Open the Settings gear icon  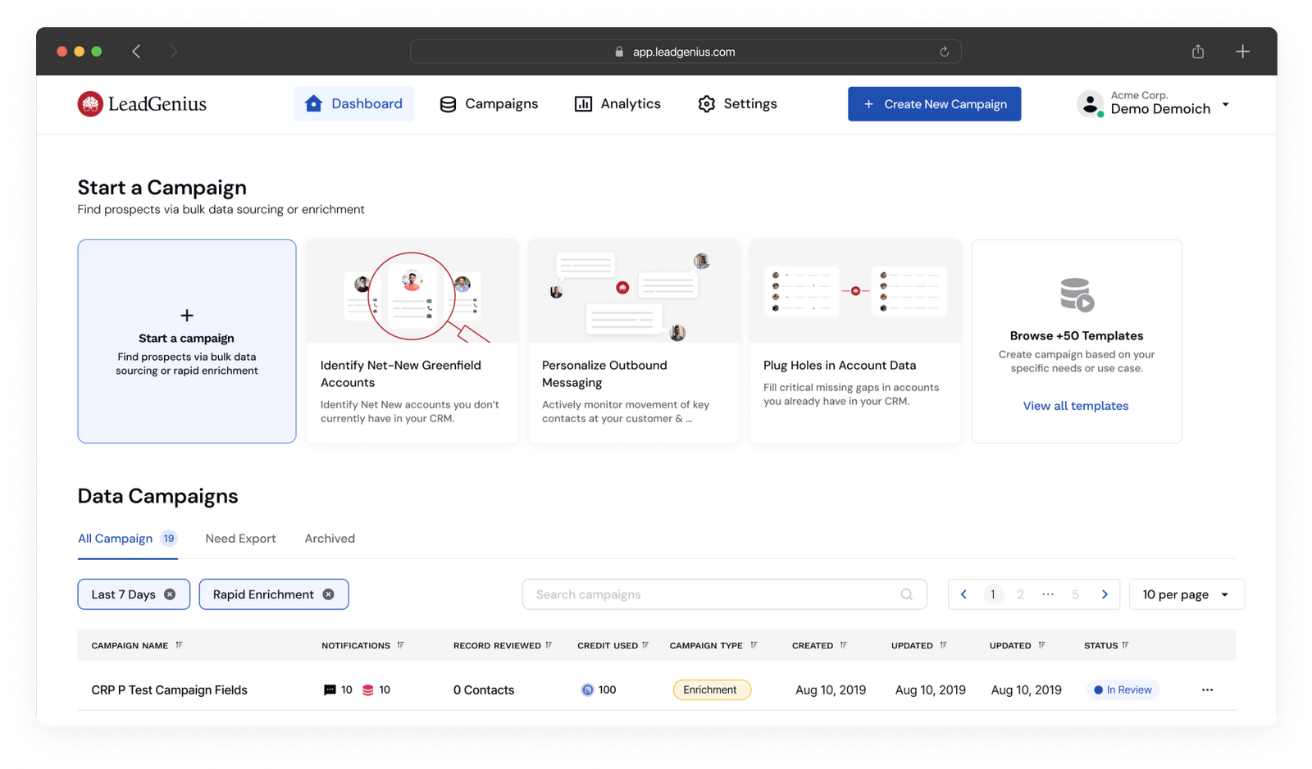click(x=706, y=103)
